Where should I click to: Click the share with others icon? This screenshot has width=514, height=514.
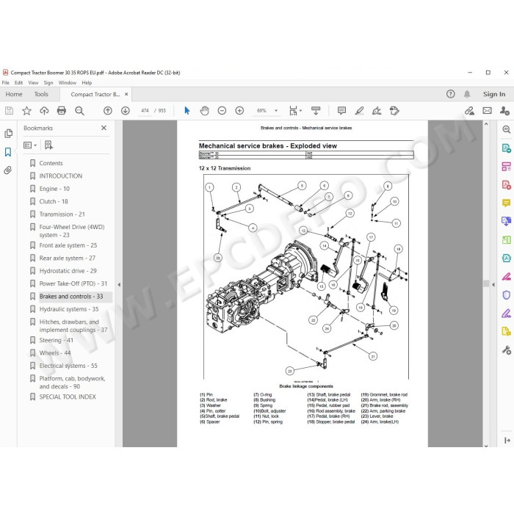(504, 111)
